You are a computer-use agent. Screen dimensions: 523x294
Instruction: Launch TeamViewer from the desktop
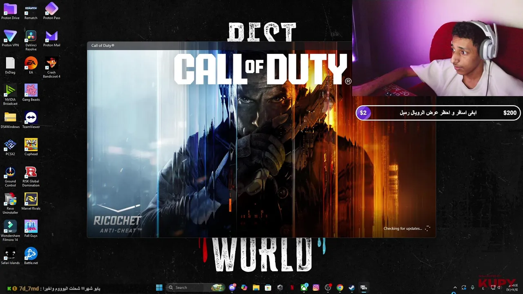coord(31,120)
